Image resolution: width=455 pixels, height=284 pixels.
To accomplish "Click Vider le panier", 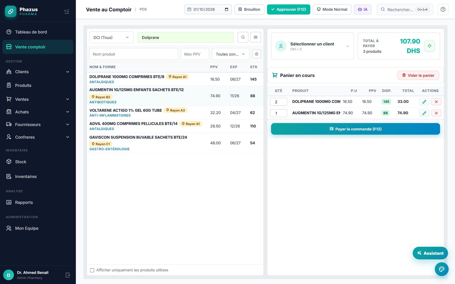I will 418,75.
